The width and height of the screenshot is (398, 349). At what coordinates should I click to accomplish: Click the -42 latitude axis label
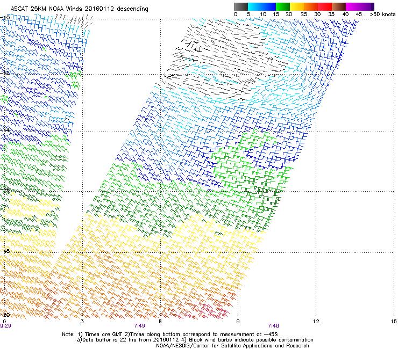[x=5, y=72]
